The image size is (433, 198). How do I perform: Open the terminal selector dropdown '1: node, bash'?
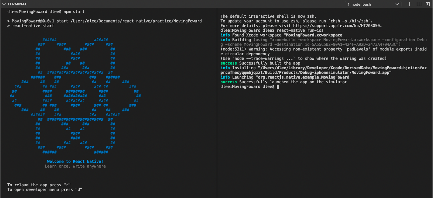pos(373,4)
